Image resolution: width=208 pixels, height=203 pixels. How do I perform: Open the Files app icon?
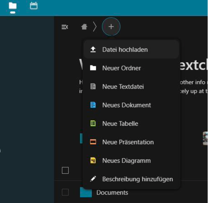(13, 6)
